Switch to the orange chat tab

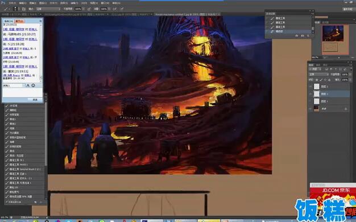[x=19, y=21]
